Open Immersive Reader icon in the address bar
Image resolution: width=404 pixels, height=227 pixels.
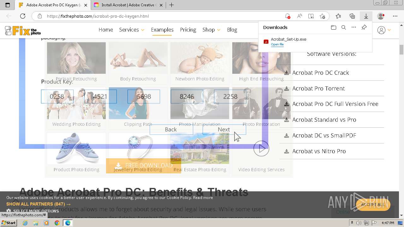[311, 16]
